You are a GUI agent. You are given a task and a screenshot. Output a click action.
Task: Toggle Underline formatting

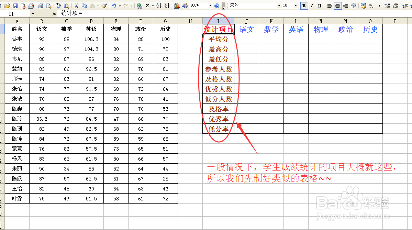(319, 6)
